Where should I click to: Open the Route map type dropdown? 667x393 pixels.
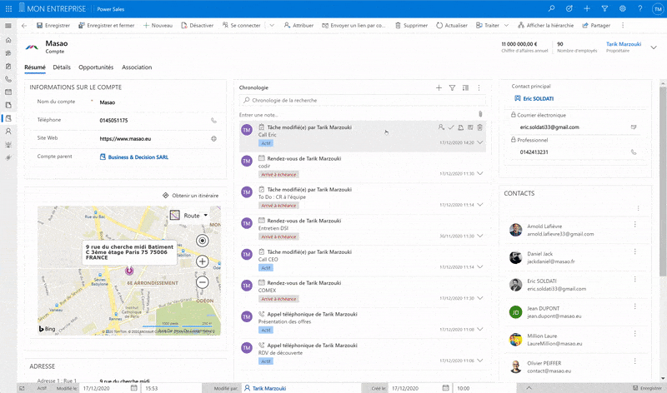pos(190,216)
